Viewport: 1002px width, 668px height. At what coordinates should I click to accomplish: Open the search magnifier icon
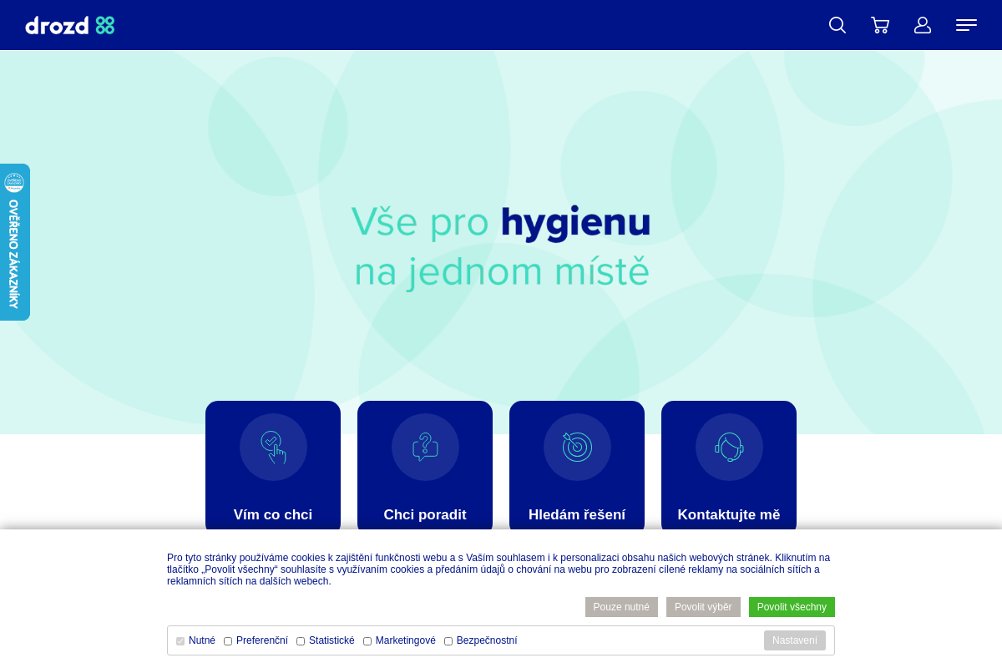point(838,25)
